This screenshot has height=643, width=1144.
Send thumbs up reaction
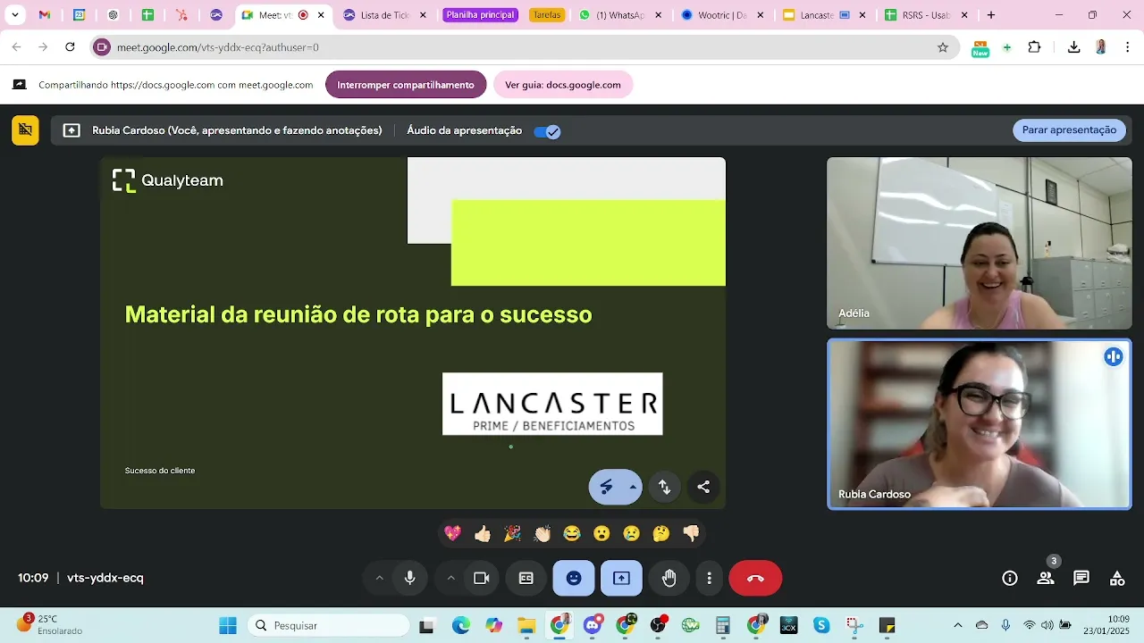pyautogui.click(x=483, y=533)
